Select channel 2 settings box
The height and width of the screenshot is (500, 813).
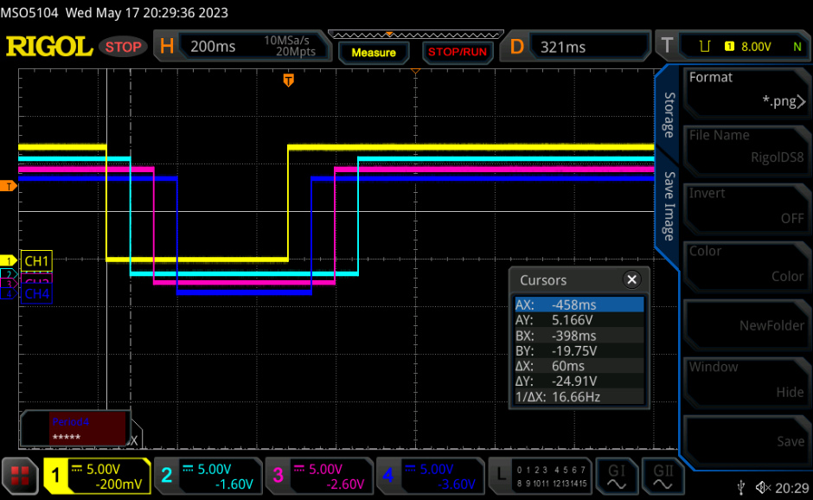pos(208,476)
